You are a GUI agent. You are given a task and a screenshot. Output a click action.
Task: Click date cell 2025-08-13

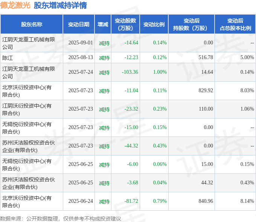tap(81, 58)
